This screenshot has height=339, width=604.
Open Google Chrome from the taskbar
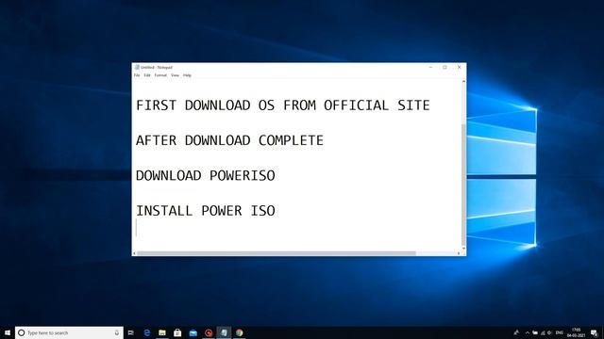click(x=239, y=332)
